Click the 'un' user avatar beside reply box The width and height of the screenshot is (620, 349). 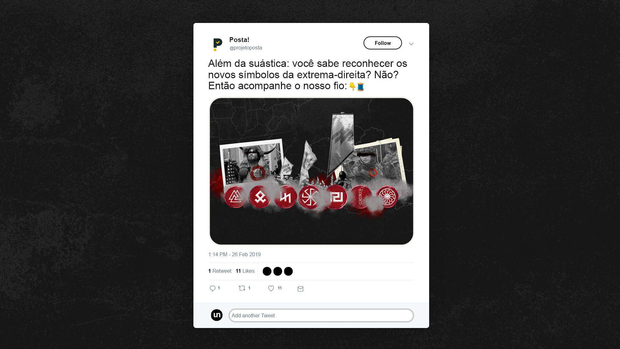217,315
